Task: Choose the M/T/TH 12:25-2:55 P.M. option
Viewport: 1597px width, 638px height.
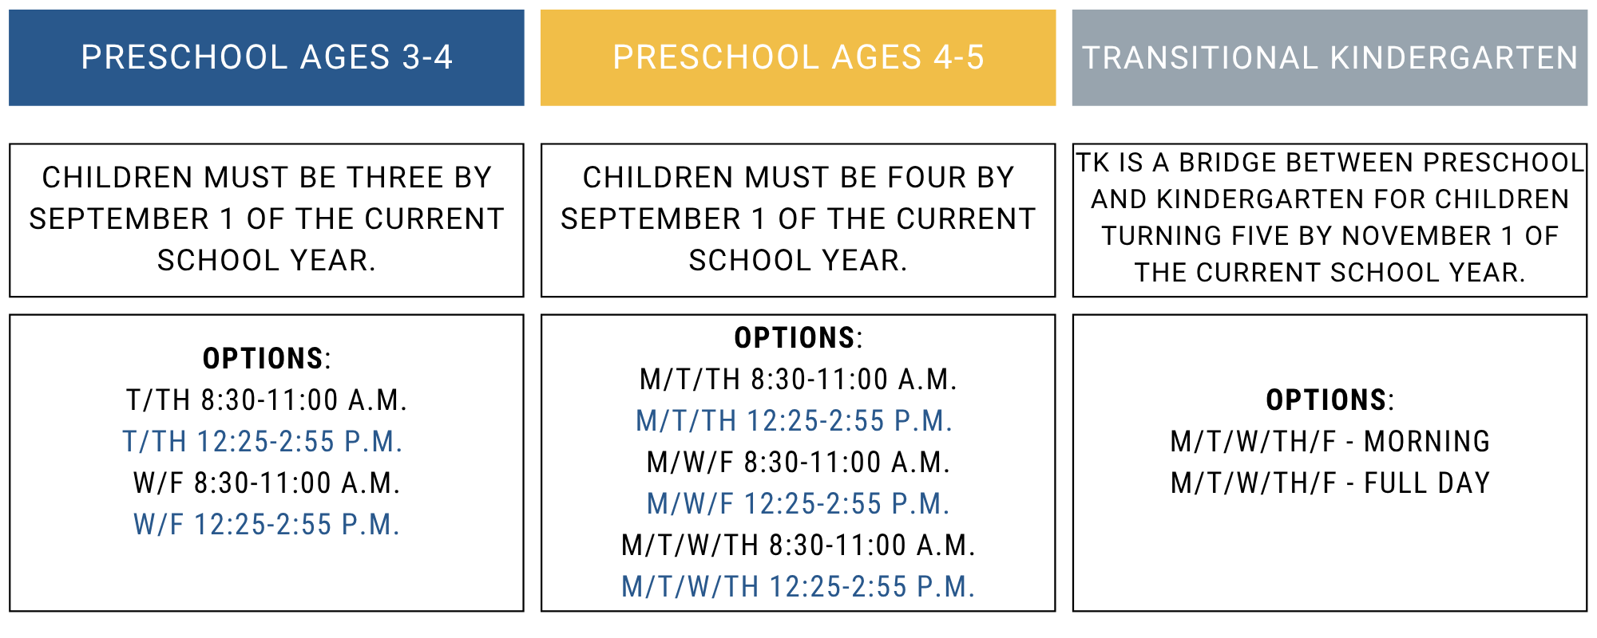Action: (795, 421)
